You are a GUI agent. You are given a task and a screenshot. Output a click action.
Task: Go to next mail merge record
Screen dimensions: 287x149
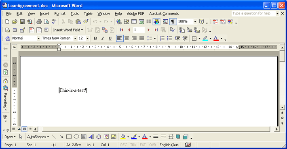(x=149, y=30)
